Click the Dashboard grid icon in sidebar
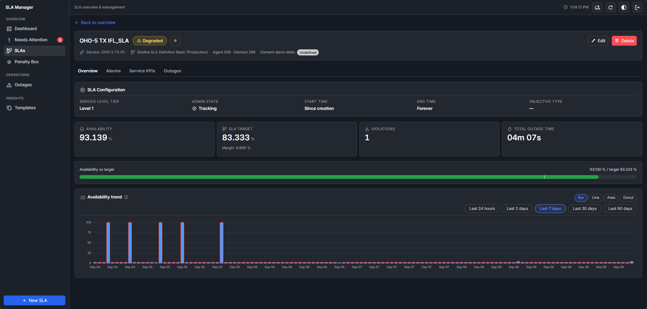 [x=9, y=29]
